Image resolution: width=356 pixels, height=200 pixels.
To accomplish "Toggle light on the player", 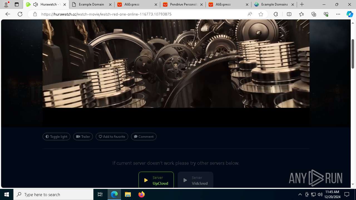I will 56,137.
